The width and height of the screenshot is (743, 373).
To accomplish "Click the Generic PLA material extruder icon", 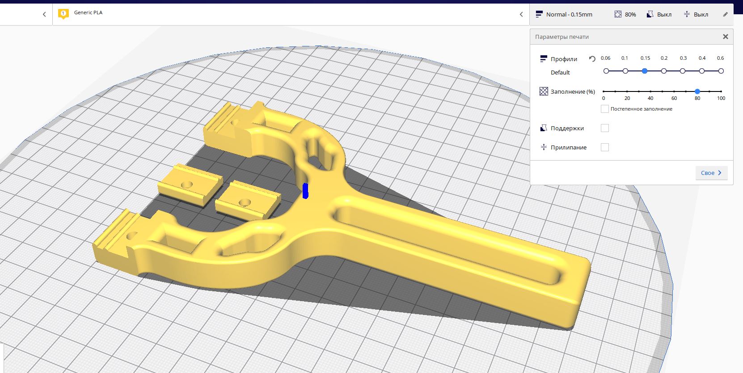I will coord(63,14).
